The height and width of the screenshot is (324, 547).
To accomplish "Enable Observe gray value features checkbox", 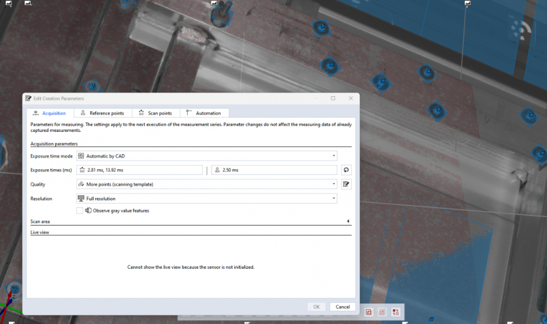I will pyautogui.click(x=80, y=211).
